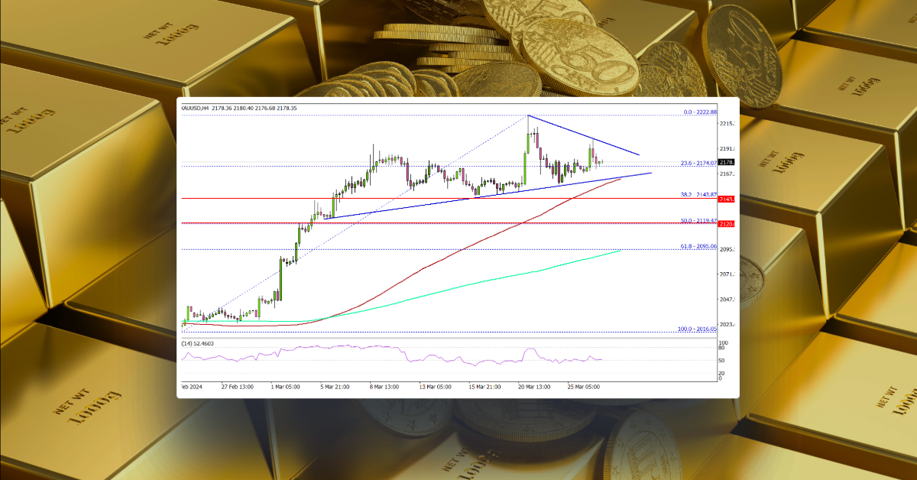This screenshot has width=917, height=480.
Task: Click the 2178 price tag on right axis
Action: (727, 162)
